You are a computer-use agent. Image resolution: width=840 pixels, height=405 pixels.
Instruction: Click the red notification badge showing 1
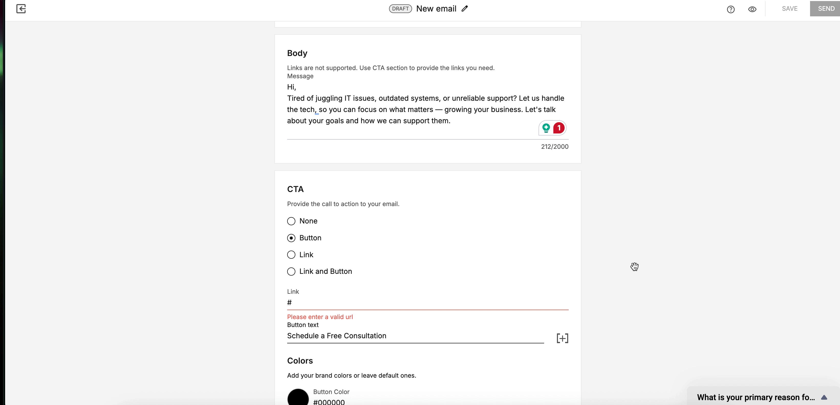[x=559, y=128]
